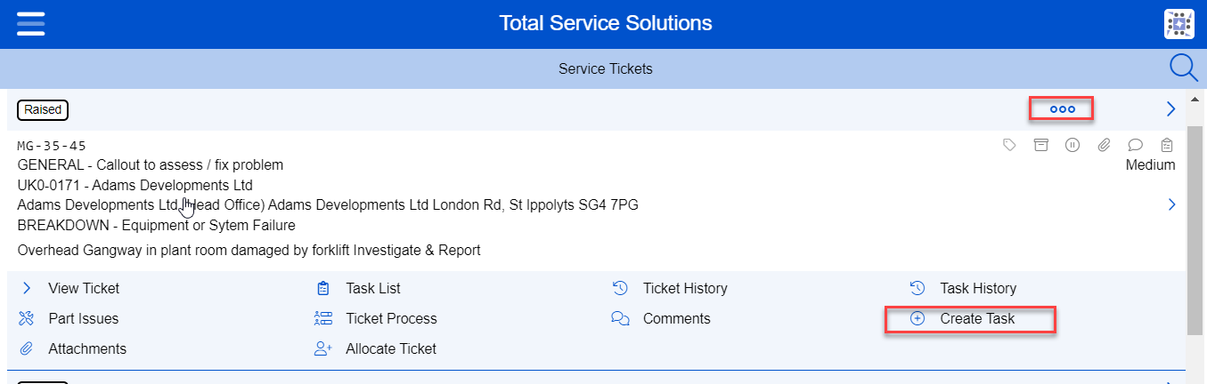Click the search magnifier icon
Viewport: 1207px width, 384px height.
click(x=1183, y=68)
